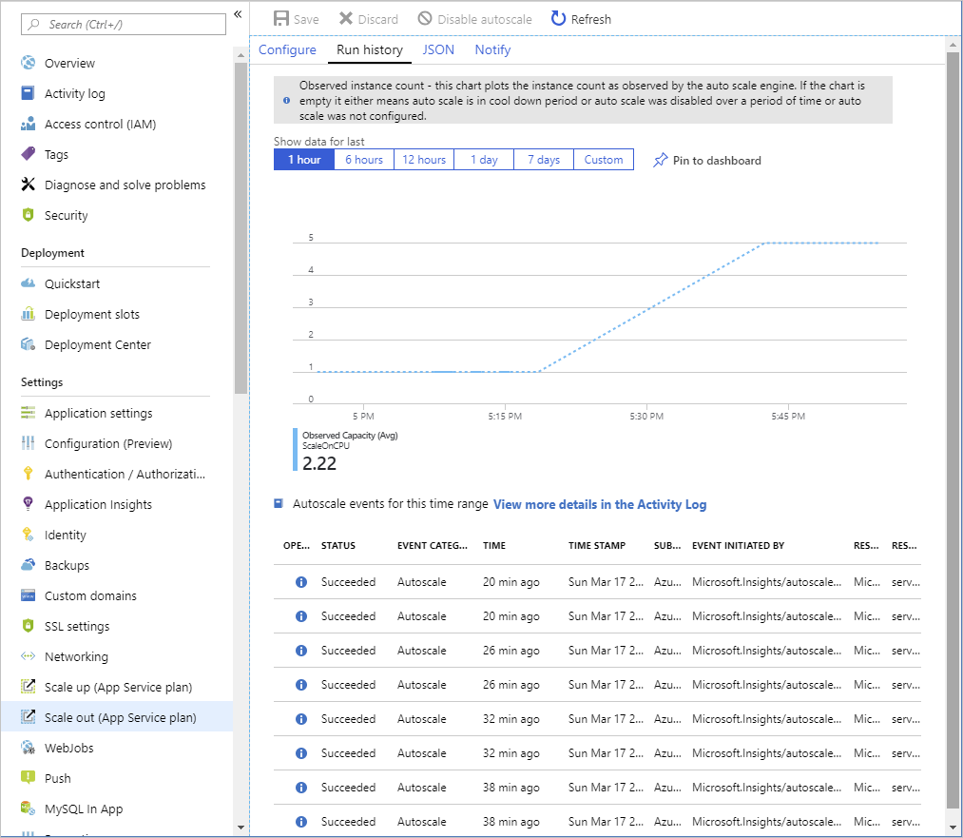Sort by TIME STAMP column header
Viewport: 963px width, 838px height.
click(597, 546)
